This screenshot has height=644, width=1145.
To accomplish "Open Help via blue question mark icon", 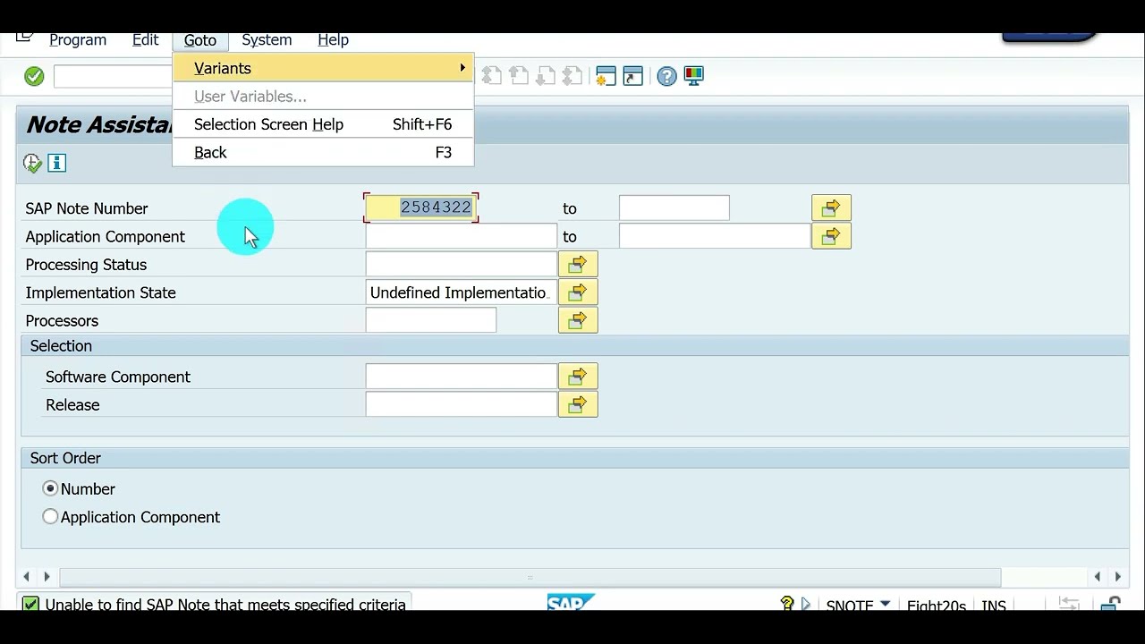I will [666, 76].
